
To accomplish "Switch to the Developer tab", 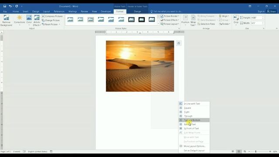I will tap(106, 11).
